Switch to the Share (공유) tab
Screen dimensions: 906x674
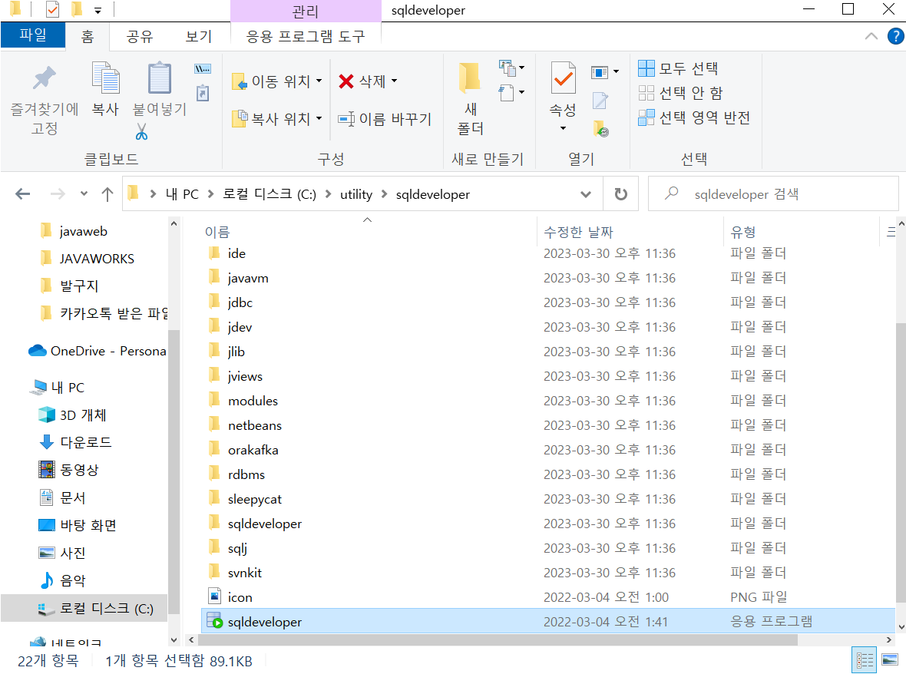[x=139, y=36]
